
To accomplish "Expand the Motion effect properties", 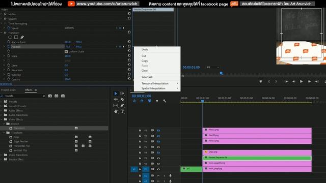I will (1, 14).
